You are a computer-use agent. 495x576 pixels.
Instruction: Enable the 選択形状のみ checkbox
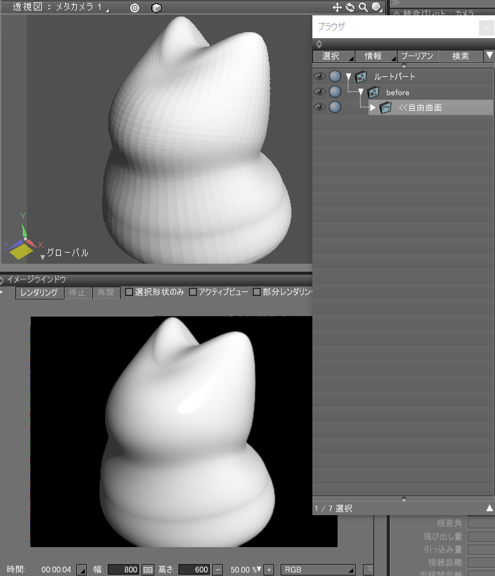click(129, 292)
